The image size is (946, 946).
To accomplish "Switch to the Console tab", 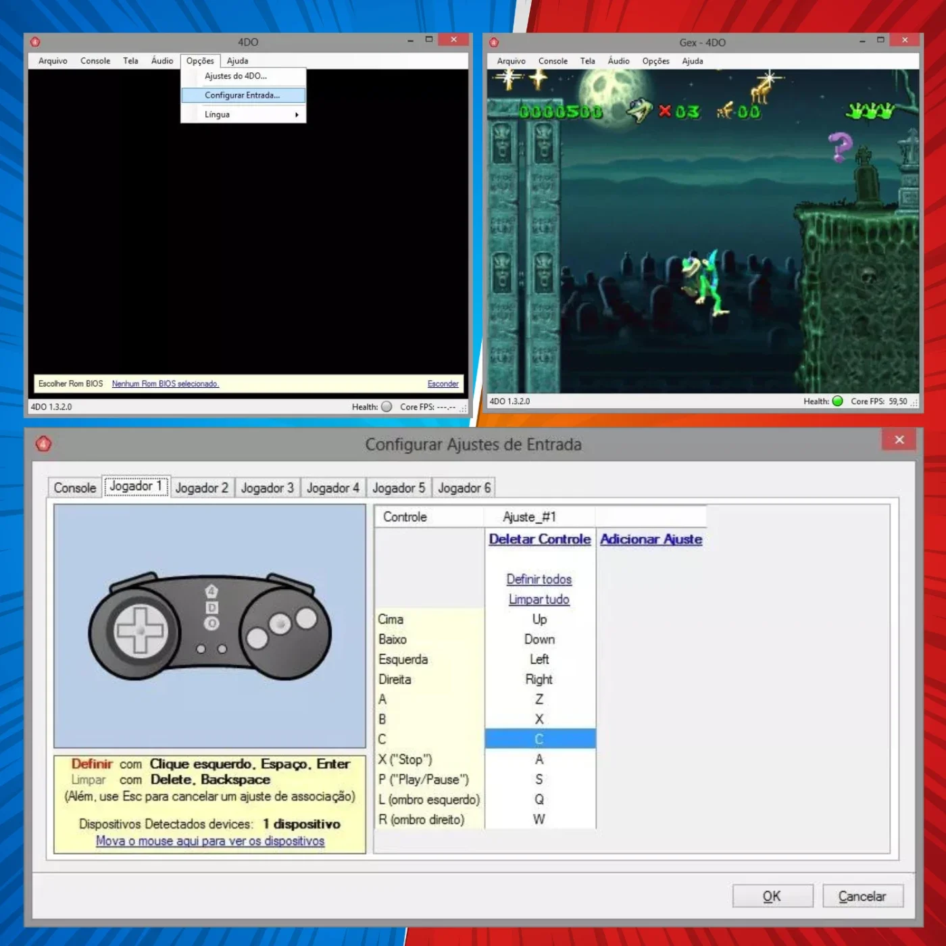I will pyautogui.click(x=75, y=488).
